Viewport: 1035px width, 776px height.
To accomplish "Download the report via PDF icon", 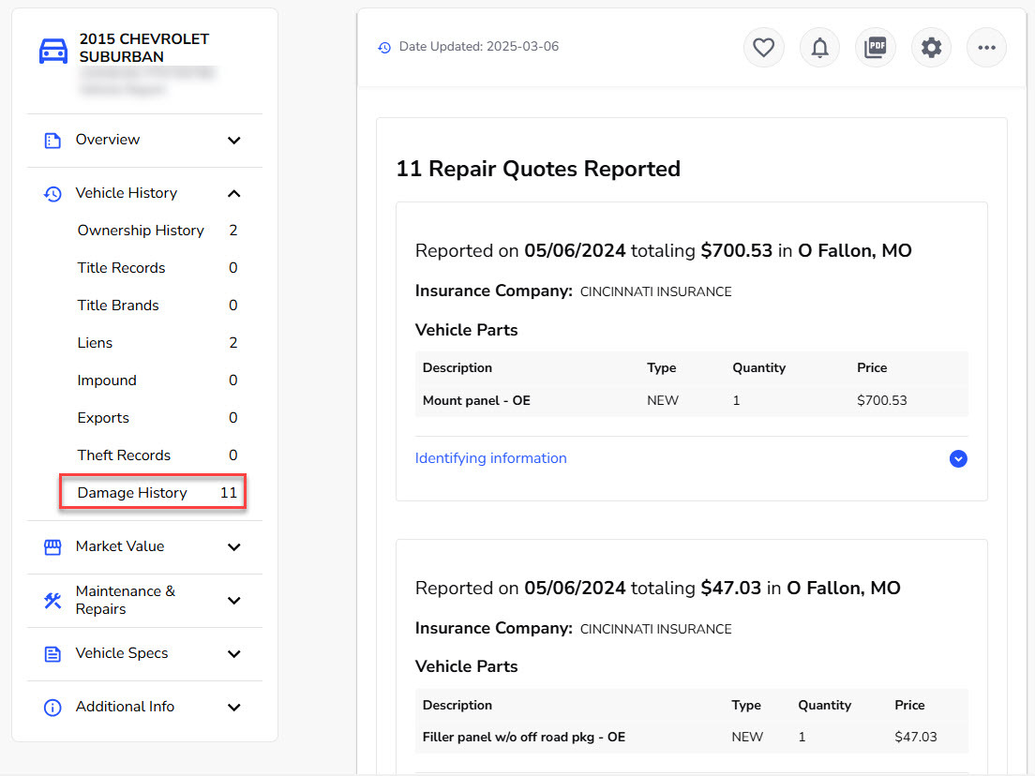I will pyautogui.click(x=876, y=48).
